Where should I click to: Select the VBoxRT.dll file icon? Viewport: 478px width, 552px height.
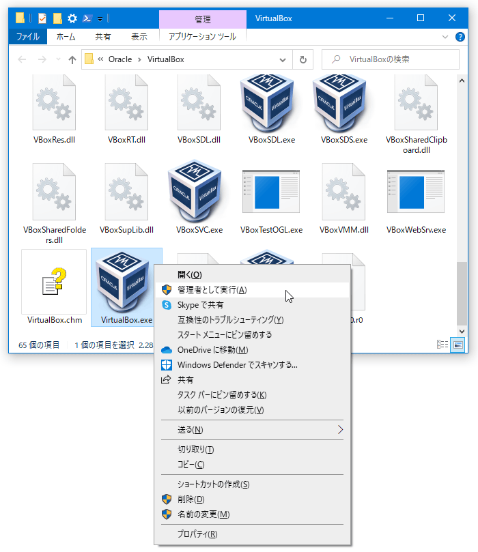[126, 102]
